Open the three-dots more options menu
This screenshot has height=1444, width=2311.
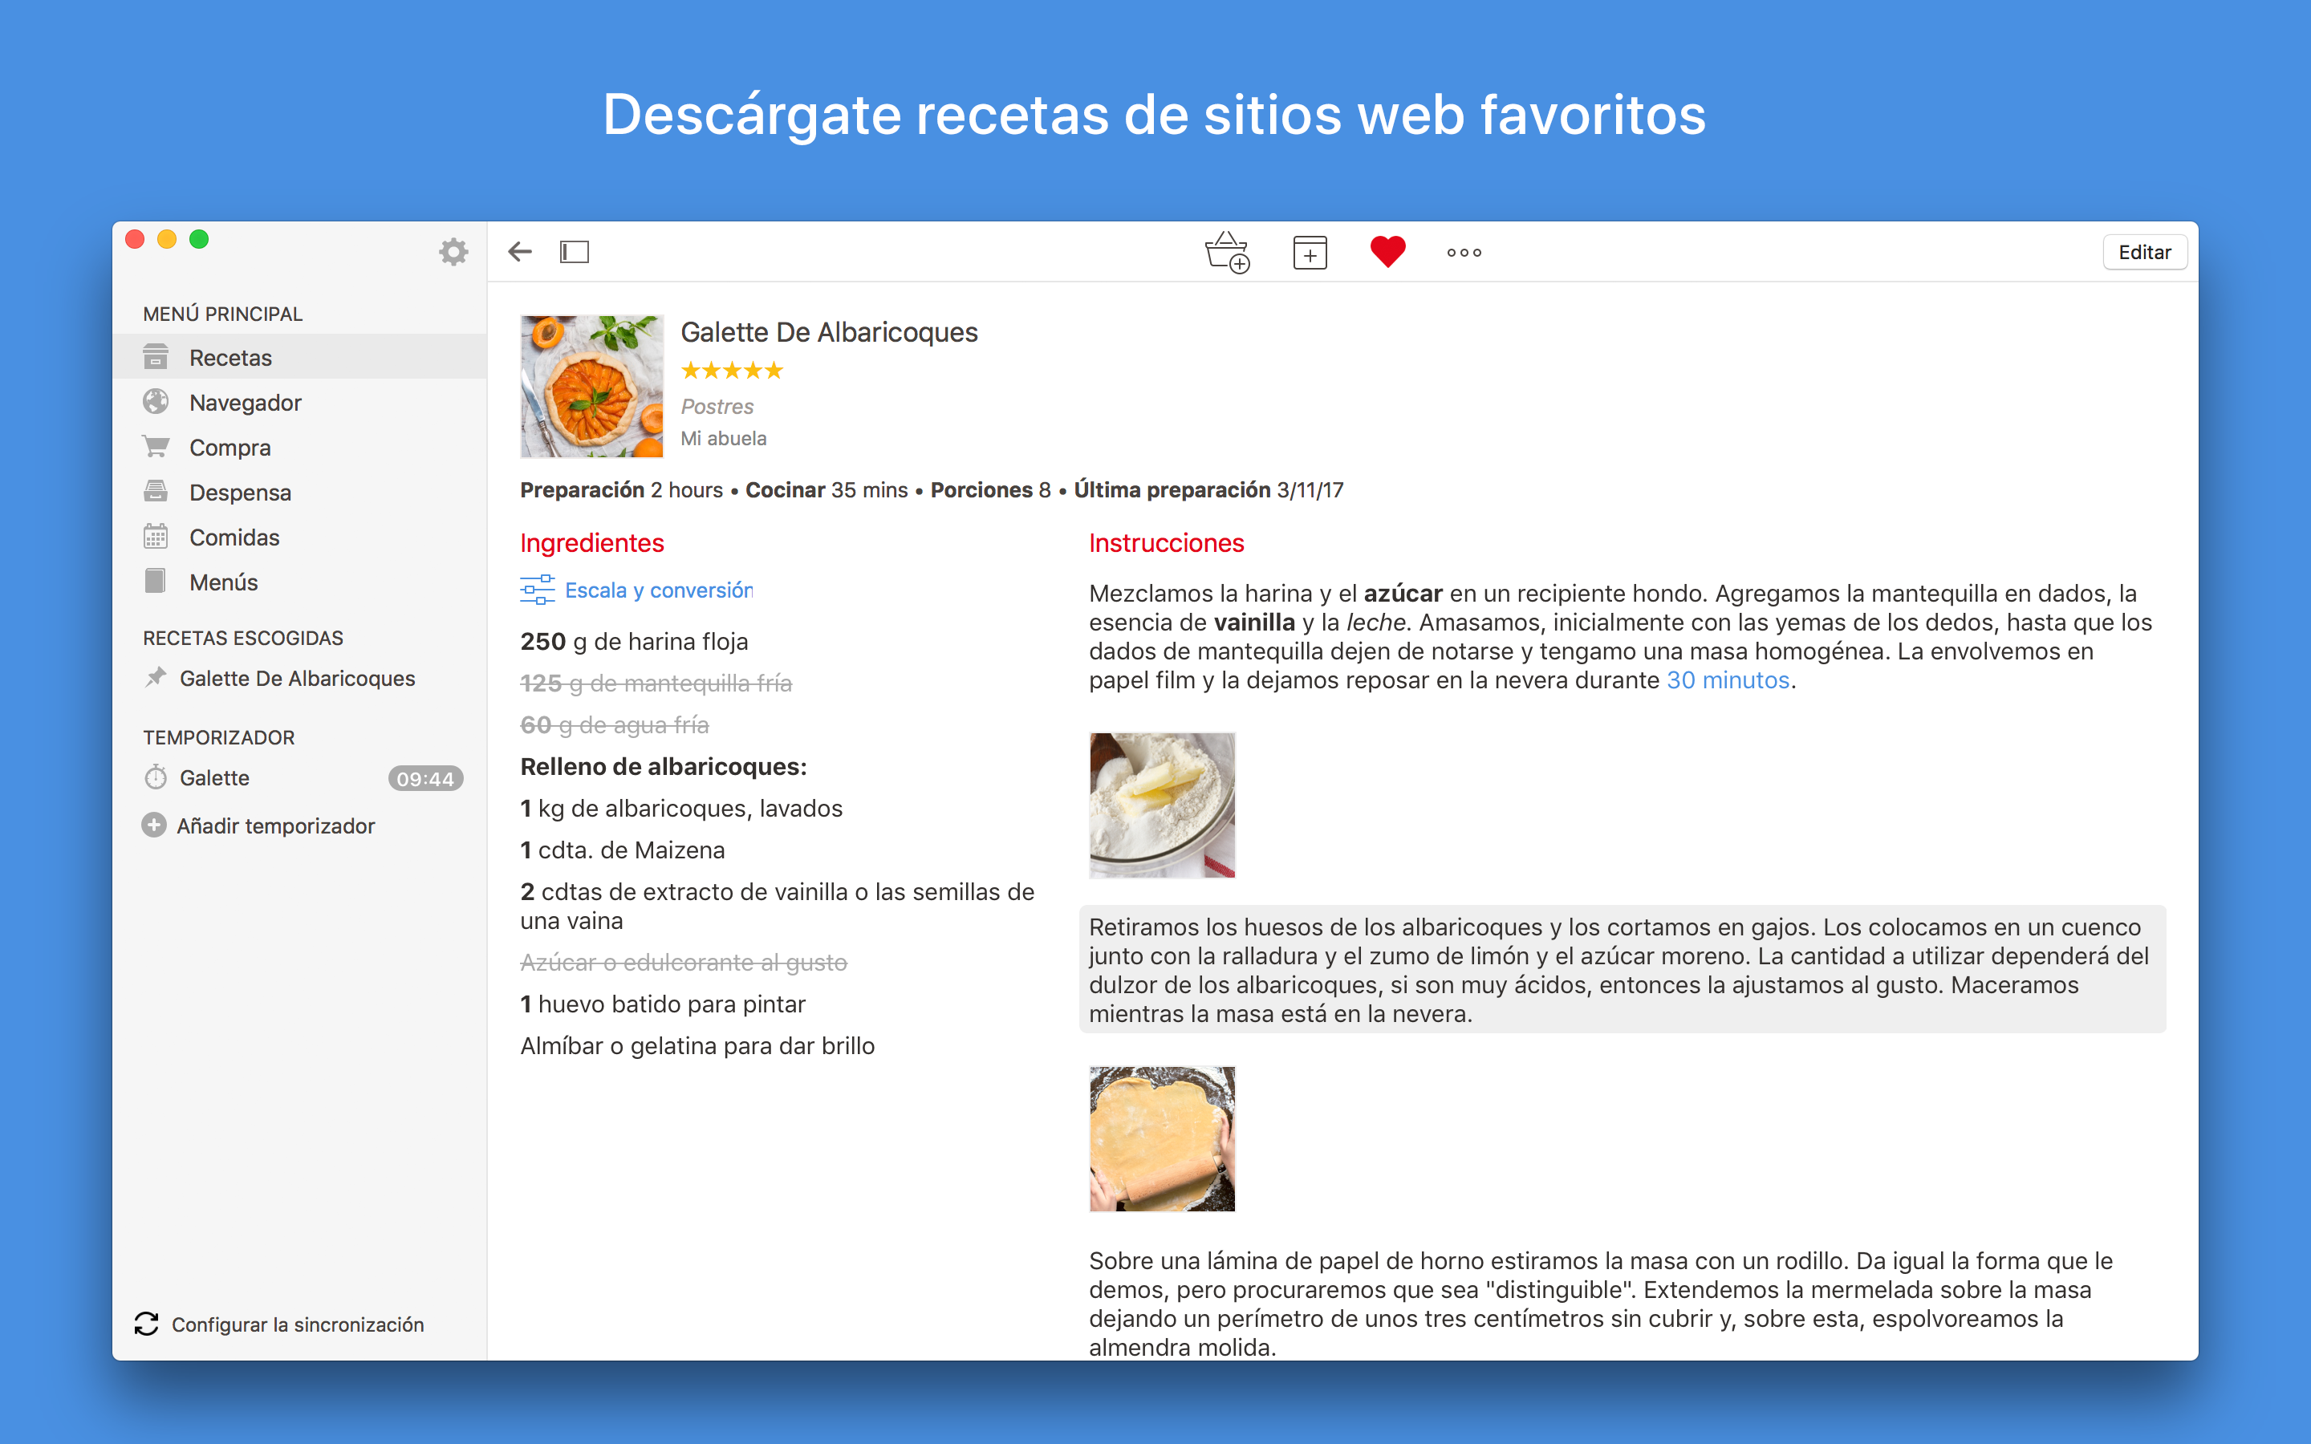pos(1464,252)
